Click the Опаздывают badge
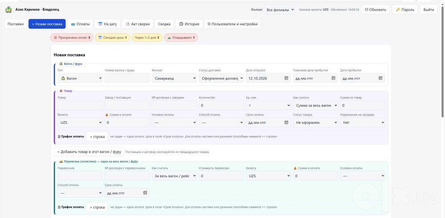 (181, 37)
